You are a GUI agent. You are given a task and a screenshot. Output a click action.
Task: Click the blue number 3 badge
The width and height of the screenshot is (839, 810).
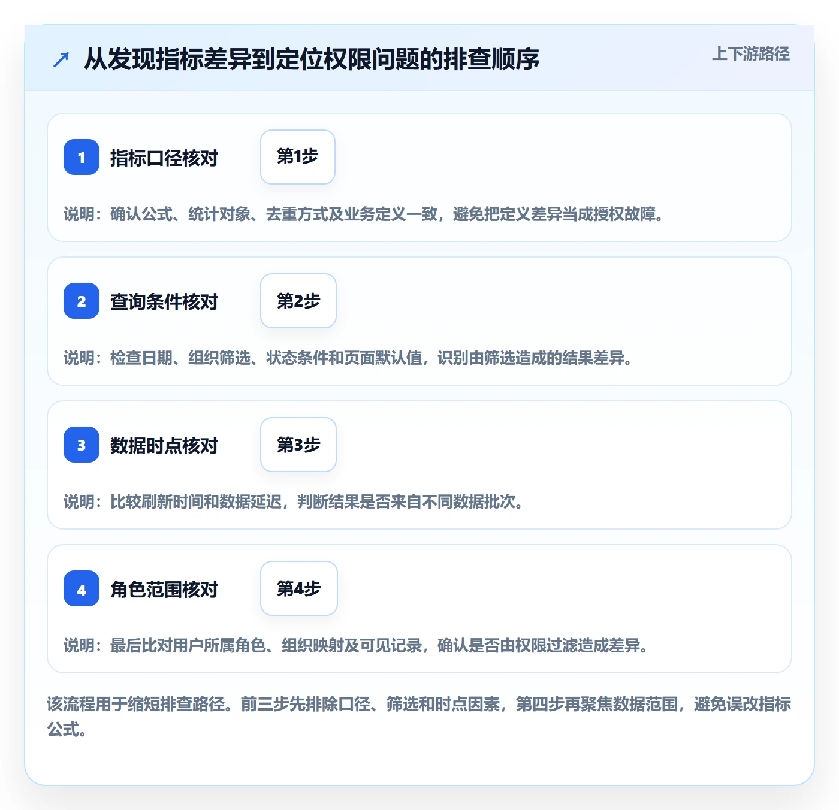click(82, 445)
